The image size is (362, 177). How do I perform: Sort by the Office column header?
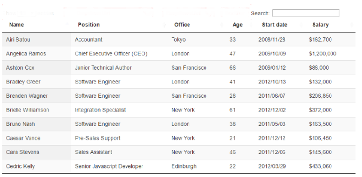[182, 25]
